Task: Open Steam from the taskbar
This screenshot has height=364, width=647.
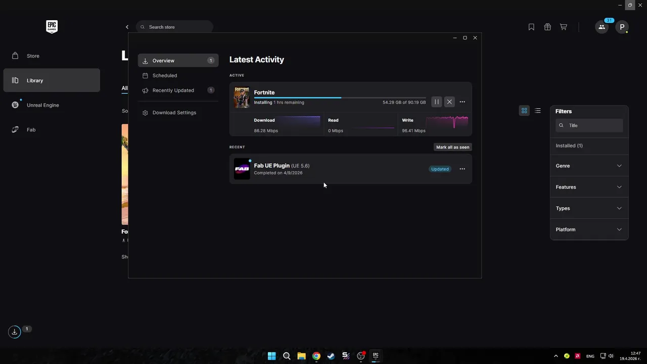Action: (331, 356)
